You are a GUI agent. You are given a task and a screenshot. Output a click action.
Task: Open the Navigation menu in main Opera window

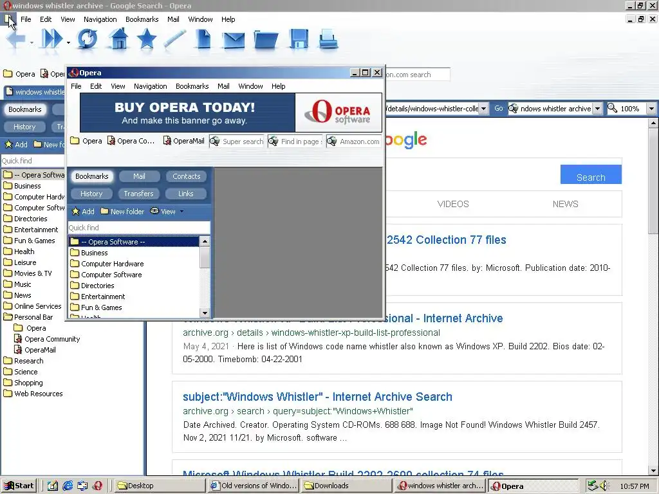coord(100,19)
